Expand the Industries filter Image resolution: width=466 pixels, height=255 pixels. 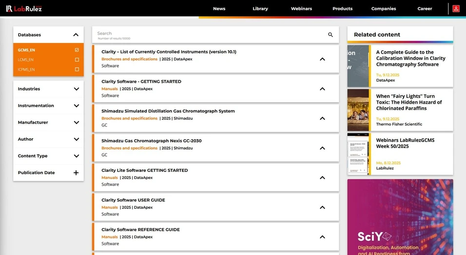coord(76,89)
